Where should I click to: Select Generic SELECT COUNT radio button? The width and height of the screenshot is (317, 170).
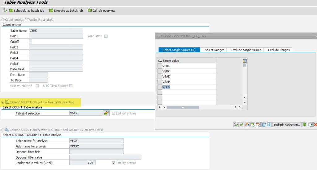pyautogui.click(x=3, y=102)
